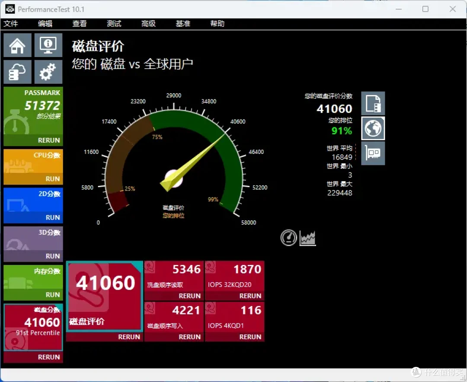Switch to speedometer gauge view
The width and height of the screenshot is (467, 382).
(x=288, y=237)
